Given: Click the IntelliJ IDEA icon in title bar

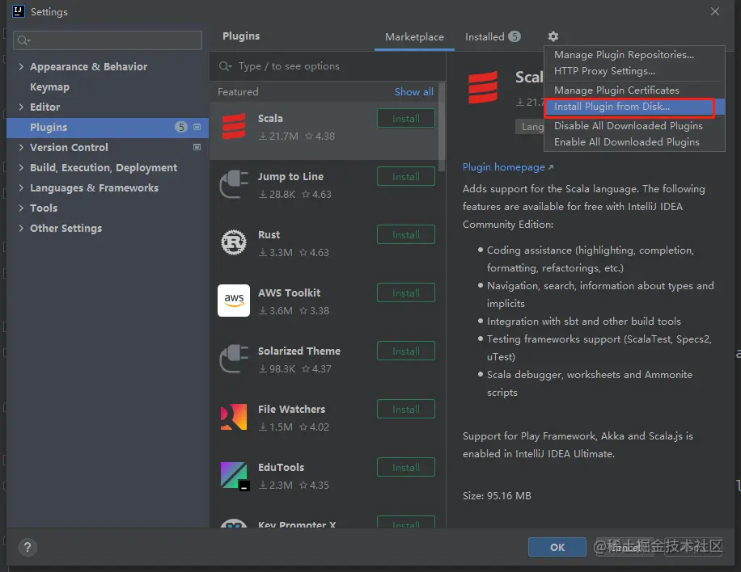Looking at the screenshot, I should [18, 11].
